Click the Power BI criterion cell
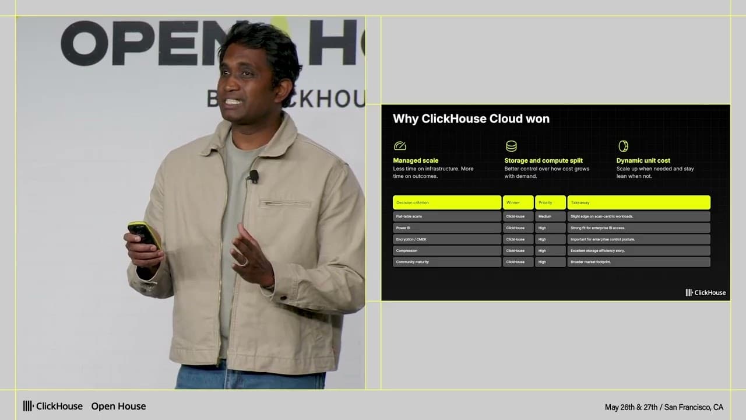 447,228
